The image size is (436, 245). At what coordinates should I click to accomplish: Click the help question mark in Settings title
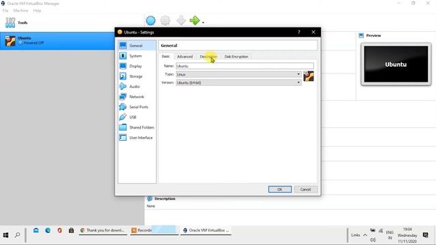299,32
